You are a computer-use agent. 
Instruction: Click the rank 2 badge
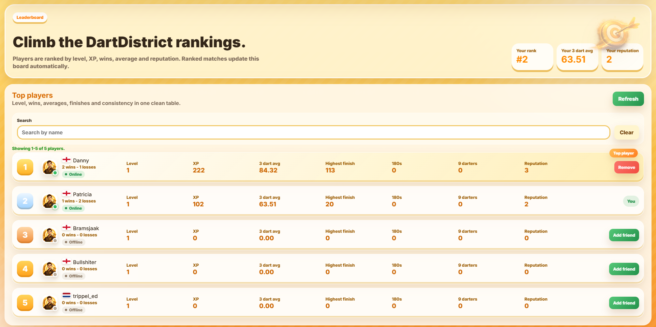(25, 201)
